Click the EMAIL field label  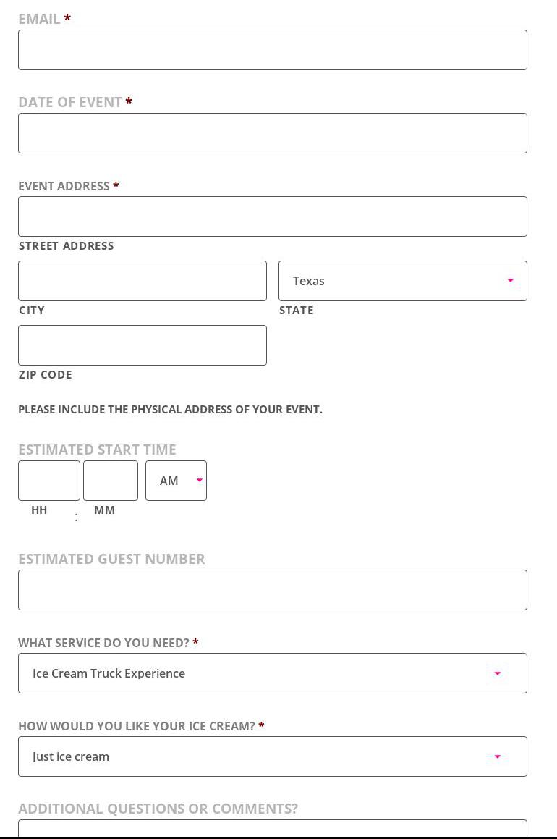click(x=39, y=19)
